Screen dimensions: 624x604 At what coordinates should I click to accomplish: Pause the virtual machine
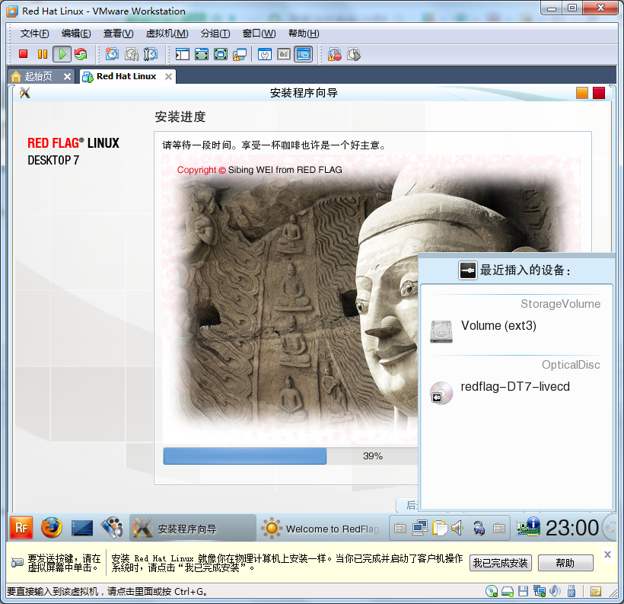coord(42,54)
